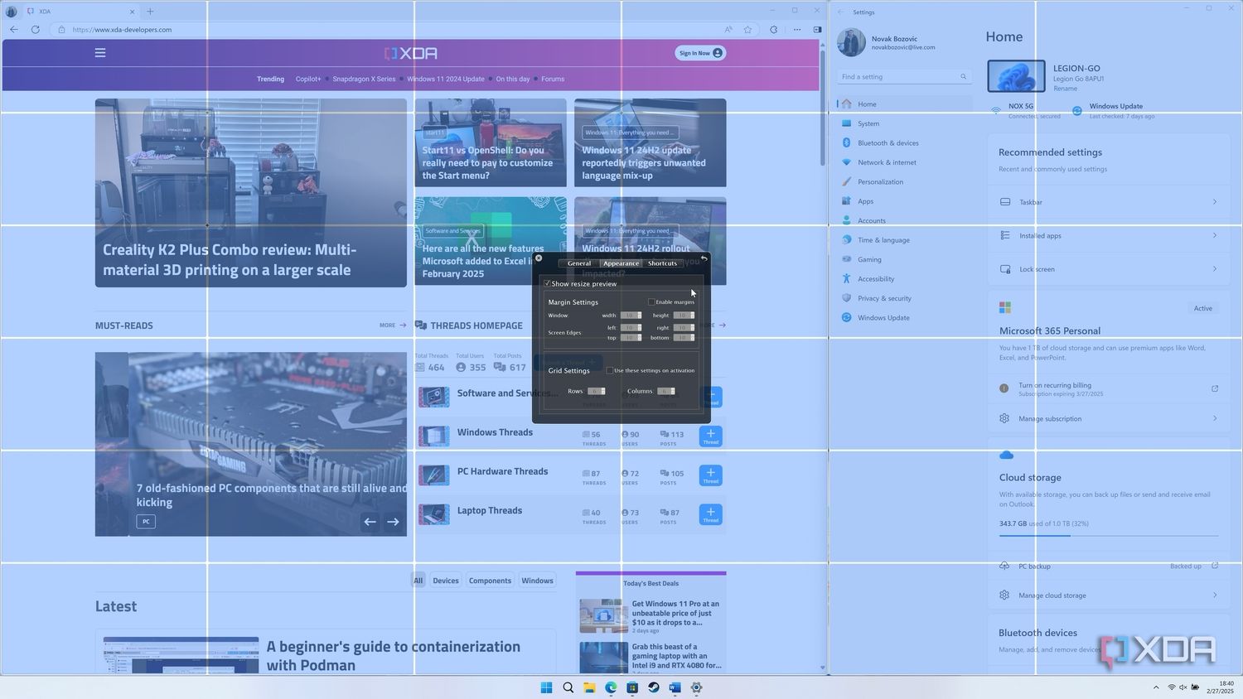The image size is (1243, 699).
Task: Tick the Enable margins checkbox
Action: 651,302
